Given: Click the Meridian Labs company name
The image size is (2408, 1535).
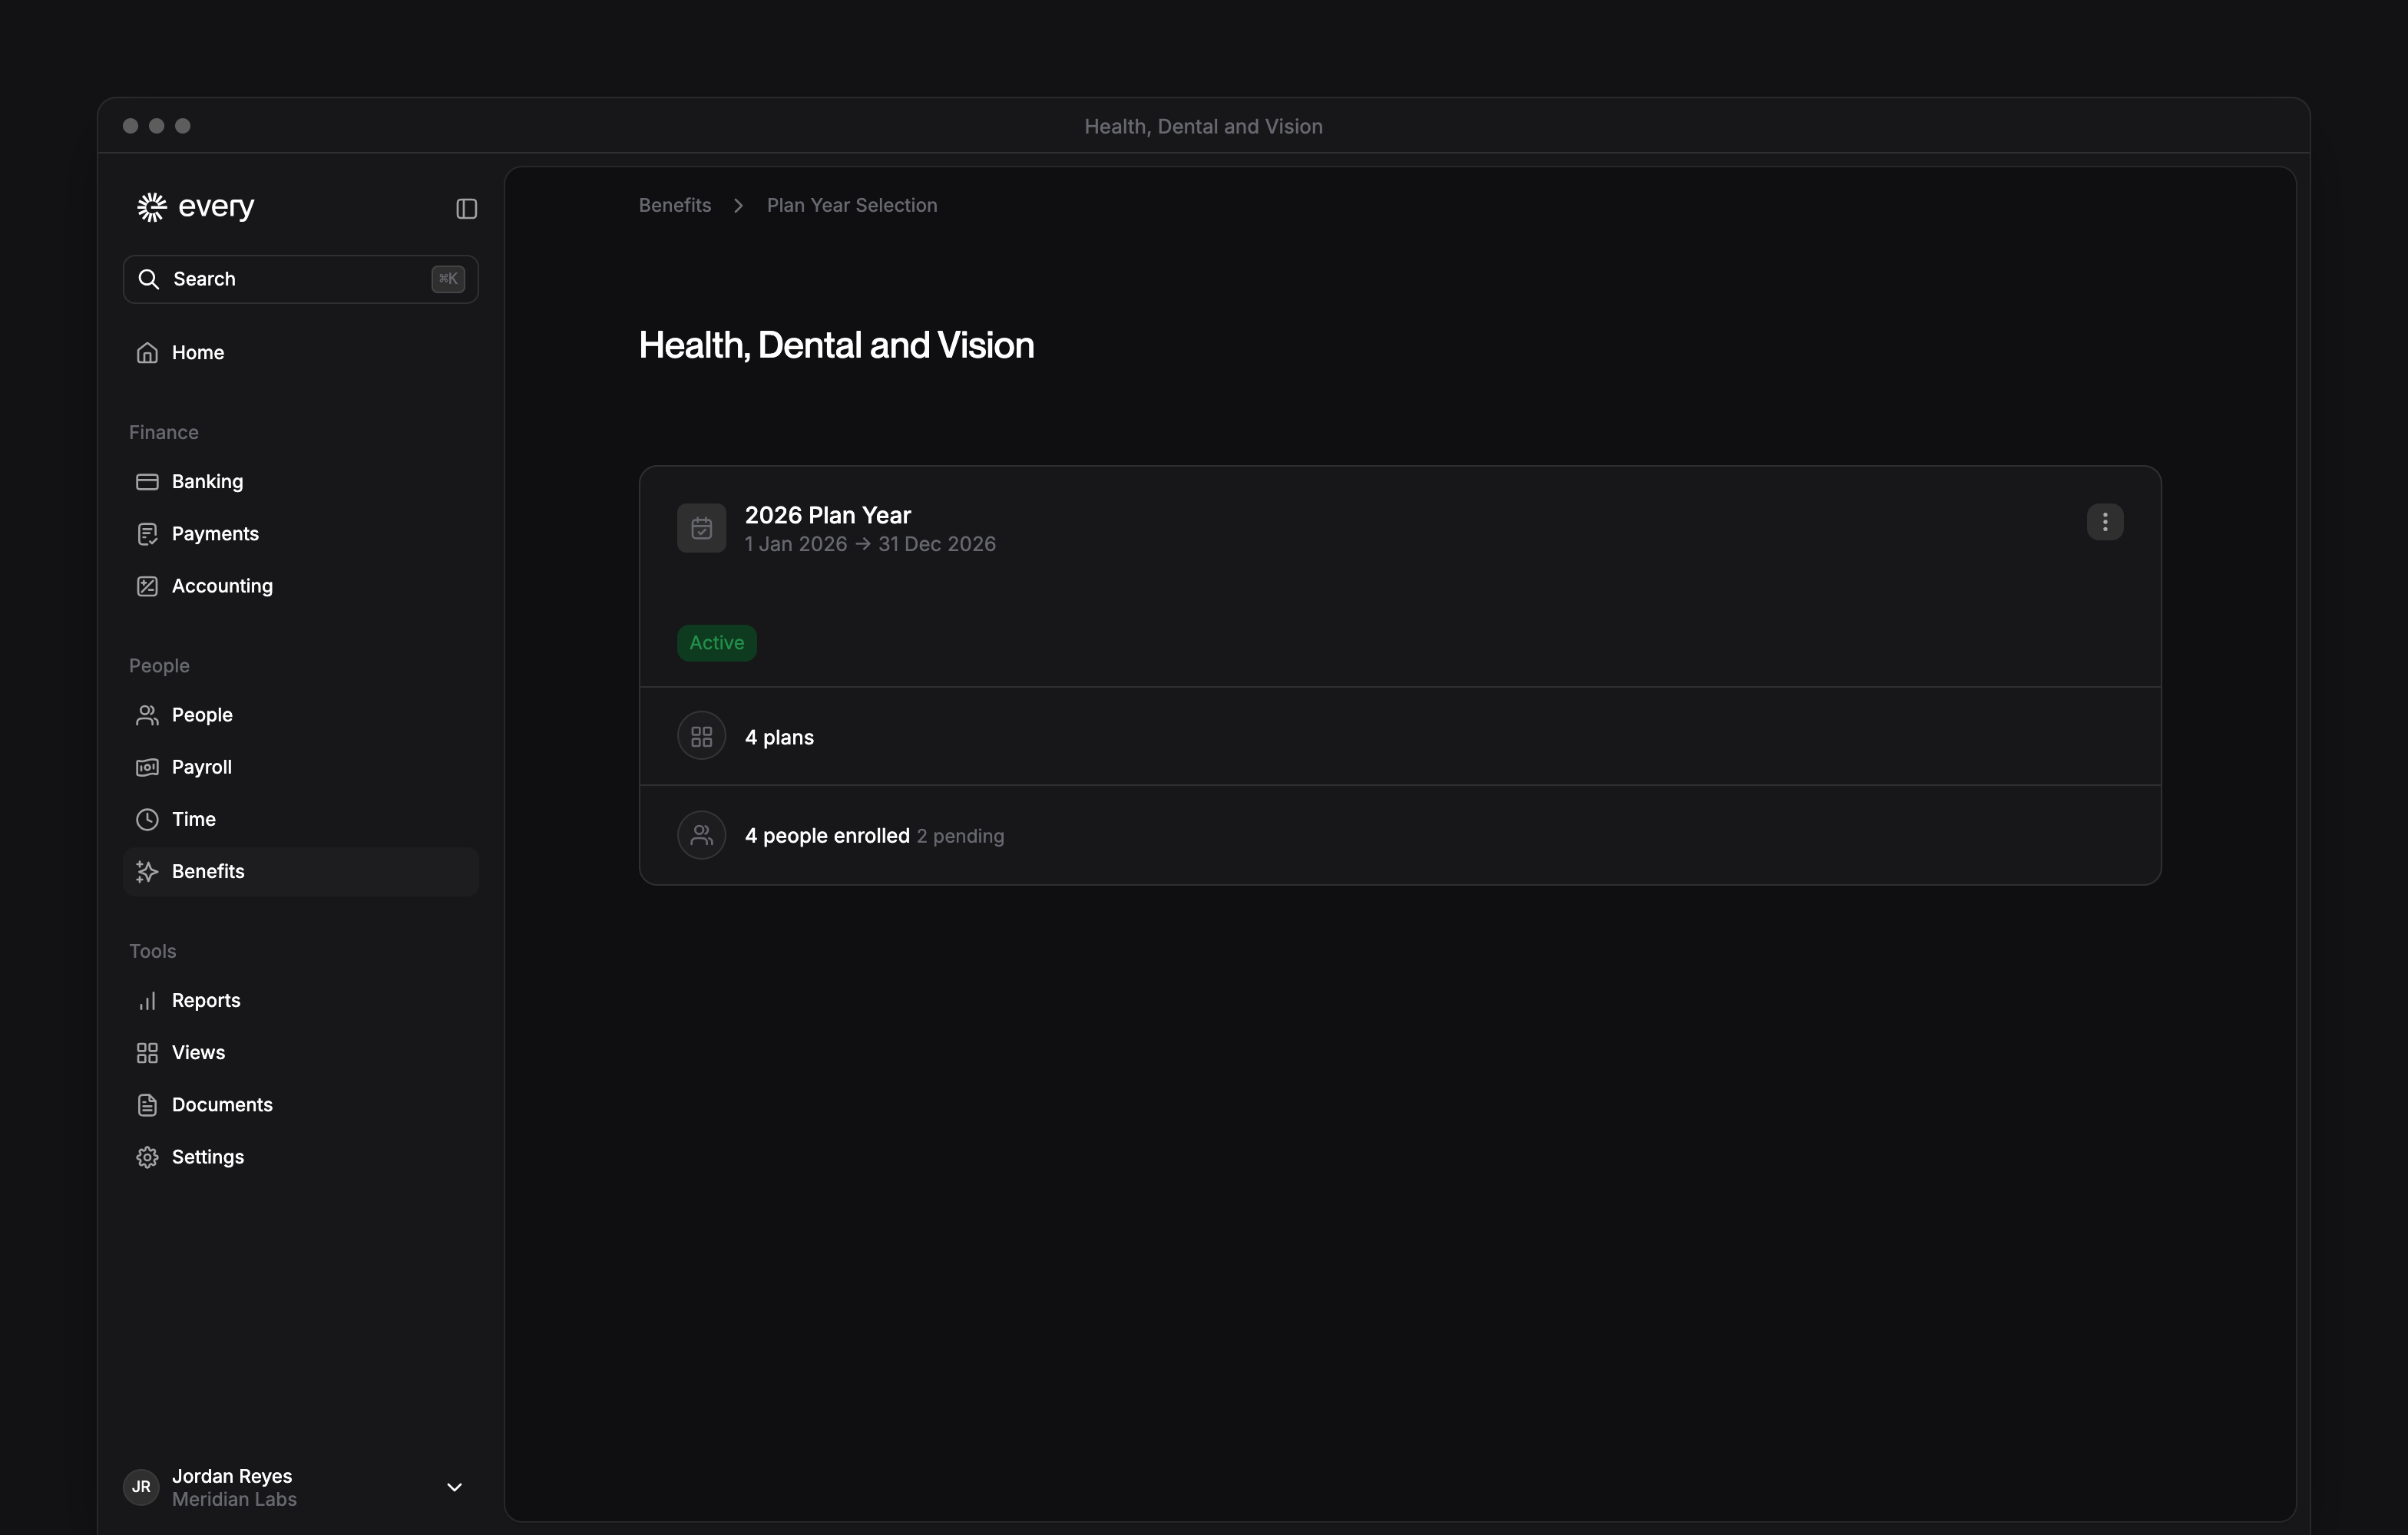Looking at the screenshot, I should pos(234,1499).
